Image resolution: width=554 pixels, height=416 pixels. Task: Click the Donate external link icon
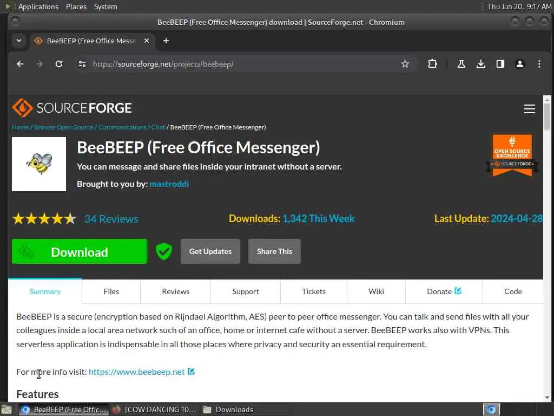[x=458, y=291]
